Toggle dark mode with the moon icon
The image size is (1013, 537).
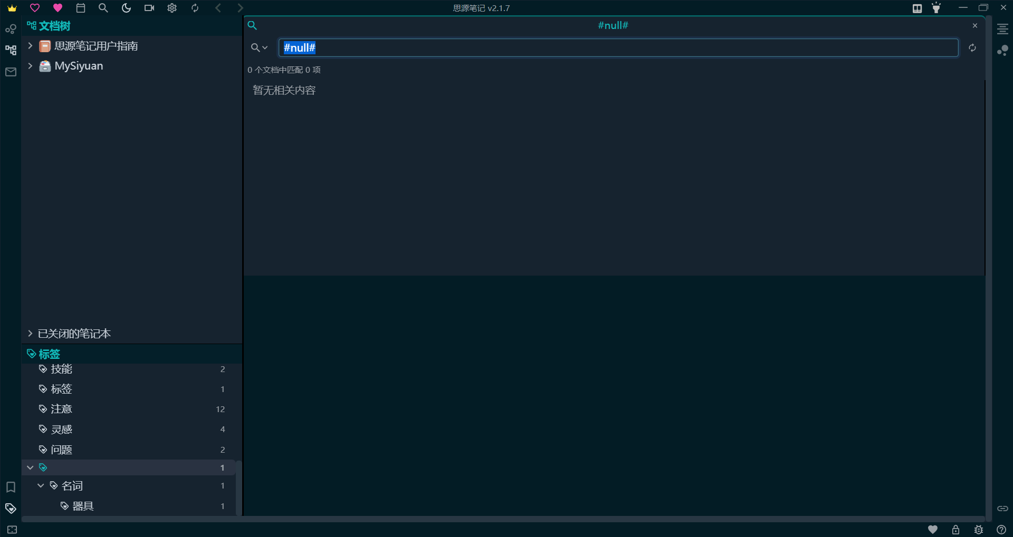tap(126, 8)
